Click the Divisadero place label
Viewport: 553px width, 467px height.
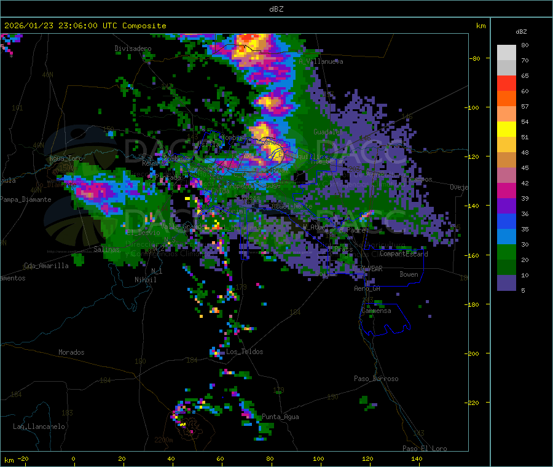(133, 48)
